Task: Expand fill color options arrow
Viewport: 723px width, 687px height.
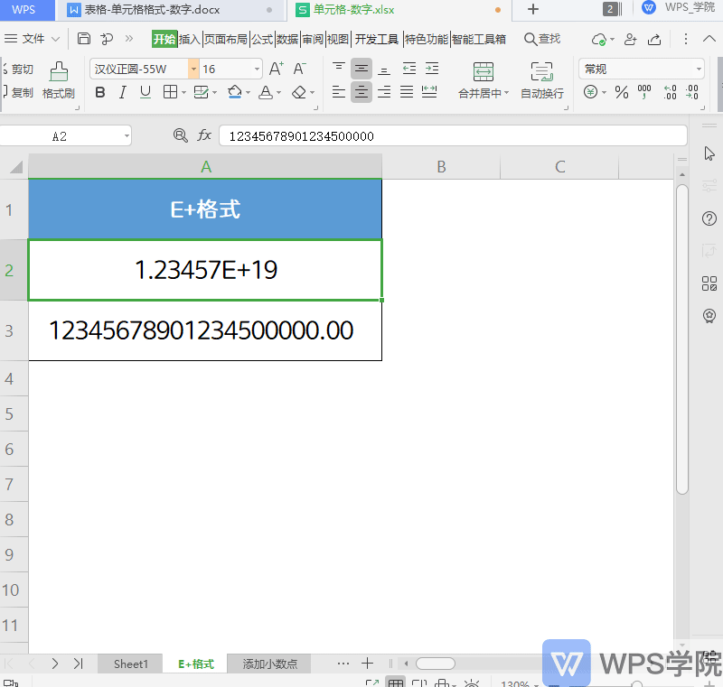Action: pyautogui.click(x=248, y=93)
